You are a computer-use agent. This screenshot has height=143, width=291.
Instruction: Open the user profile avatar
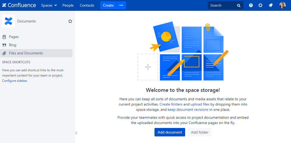(282, 5)
